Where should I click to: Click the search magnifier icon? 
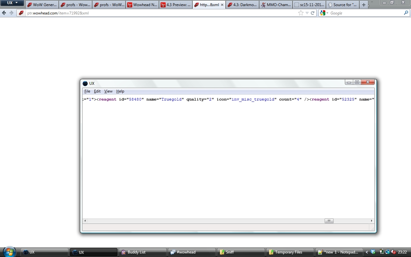click(406, 13)
